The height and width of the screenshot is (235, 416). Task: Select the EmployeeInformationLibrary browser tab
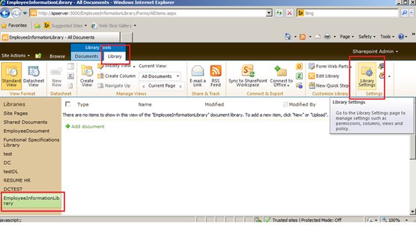(x=60, y=37)
